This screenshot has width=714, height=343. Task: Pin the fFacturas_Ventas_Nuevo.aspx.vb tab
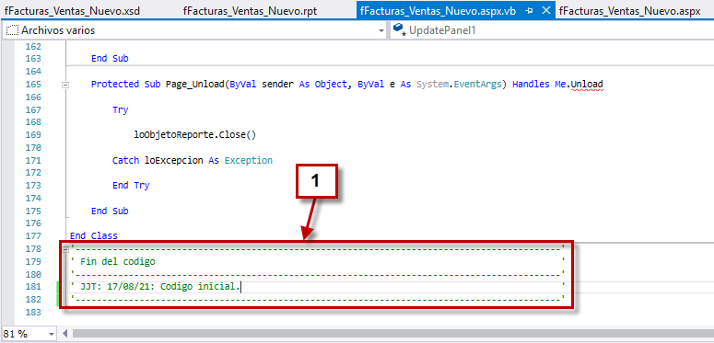[x=529, y=11]
